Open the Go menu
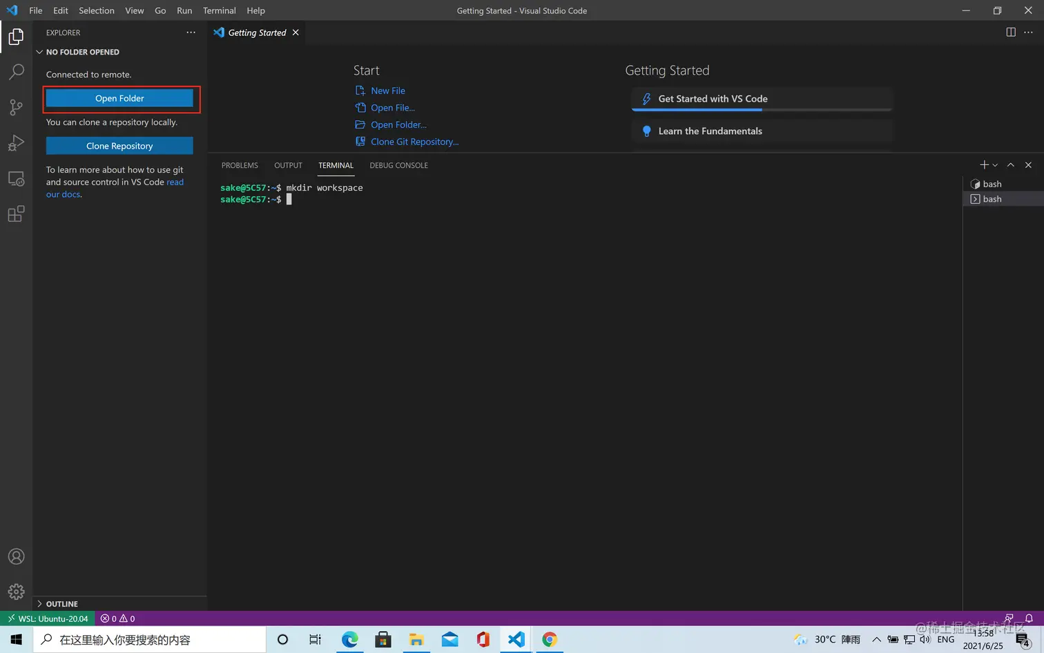This screenshot has height=653, width=1044. 160,10
